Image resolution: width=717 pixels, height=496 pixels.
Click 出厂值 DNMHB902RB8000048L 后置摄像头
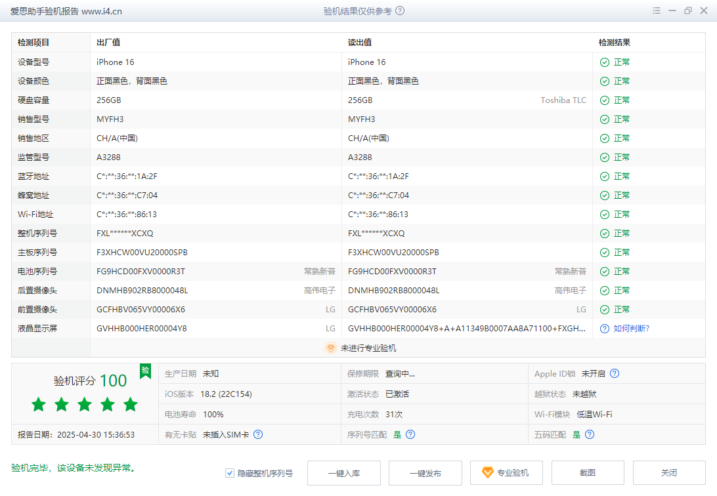(x=142, y=291)
